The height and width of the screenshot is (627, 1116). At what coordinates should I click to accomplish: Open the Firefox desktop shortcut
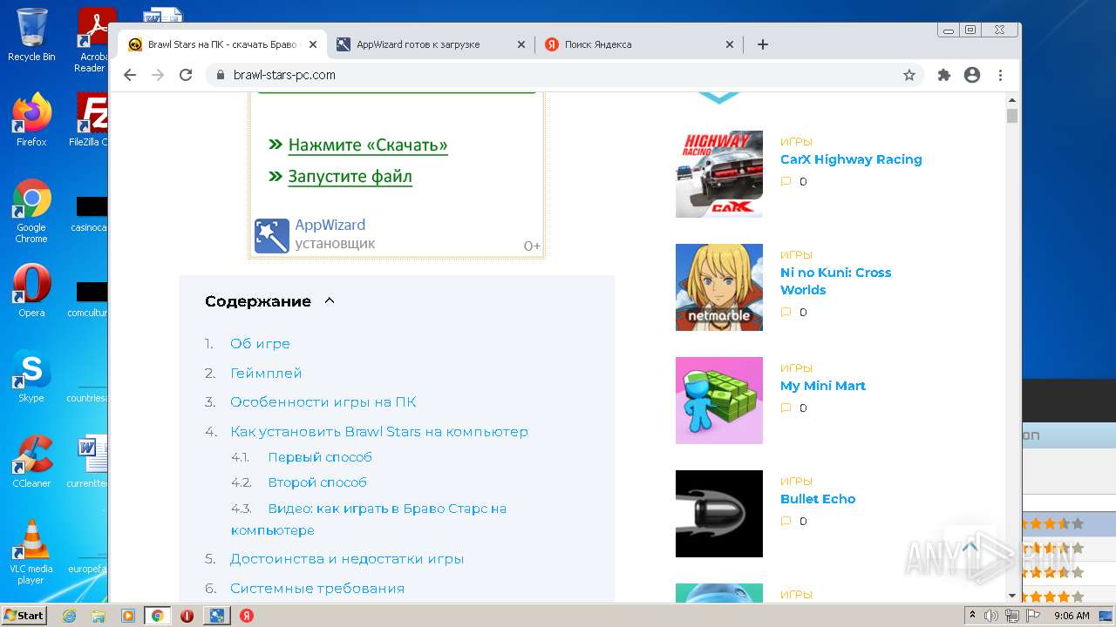tap(31, 120)
